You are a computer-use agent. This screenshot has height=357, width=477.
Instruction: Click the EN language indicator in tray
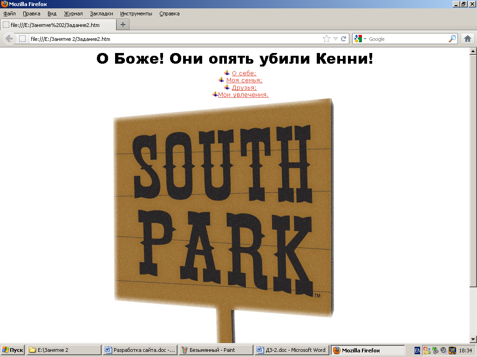tap(417, 350)
